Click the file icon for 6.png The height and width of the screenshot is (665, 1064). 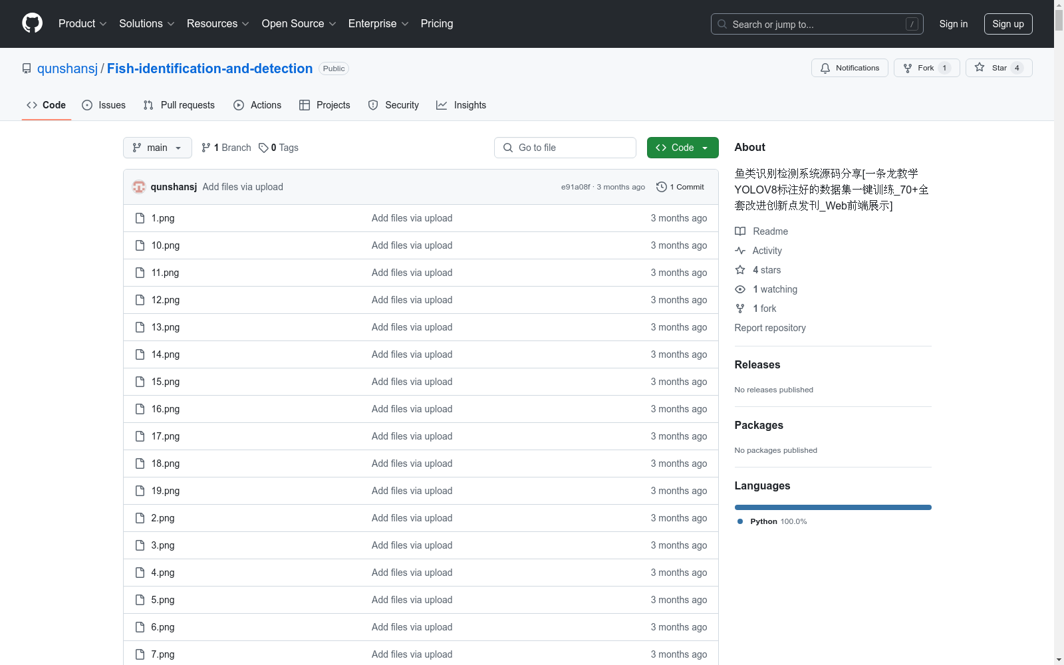(x=140, y=627)
